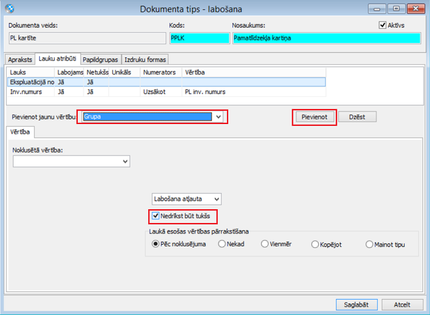Select the Nekad radio option
This screenshot has height=315, width=430.
click(222, 244)
